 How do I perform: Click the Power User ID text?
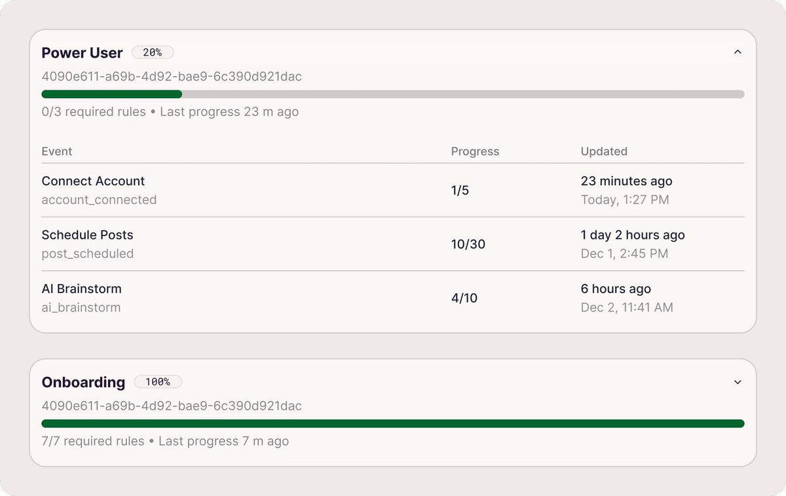[x=172, y=77]
